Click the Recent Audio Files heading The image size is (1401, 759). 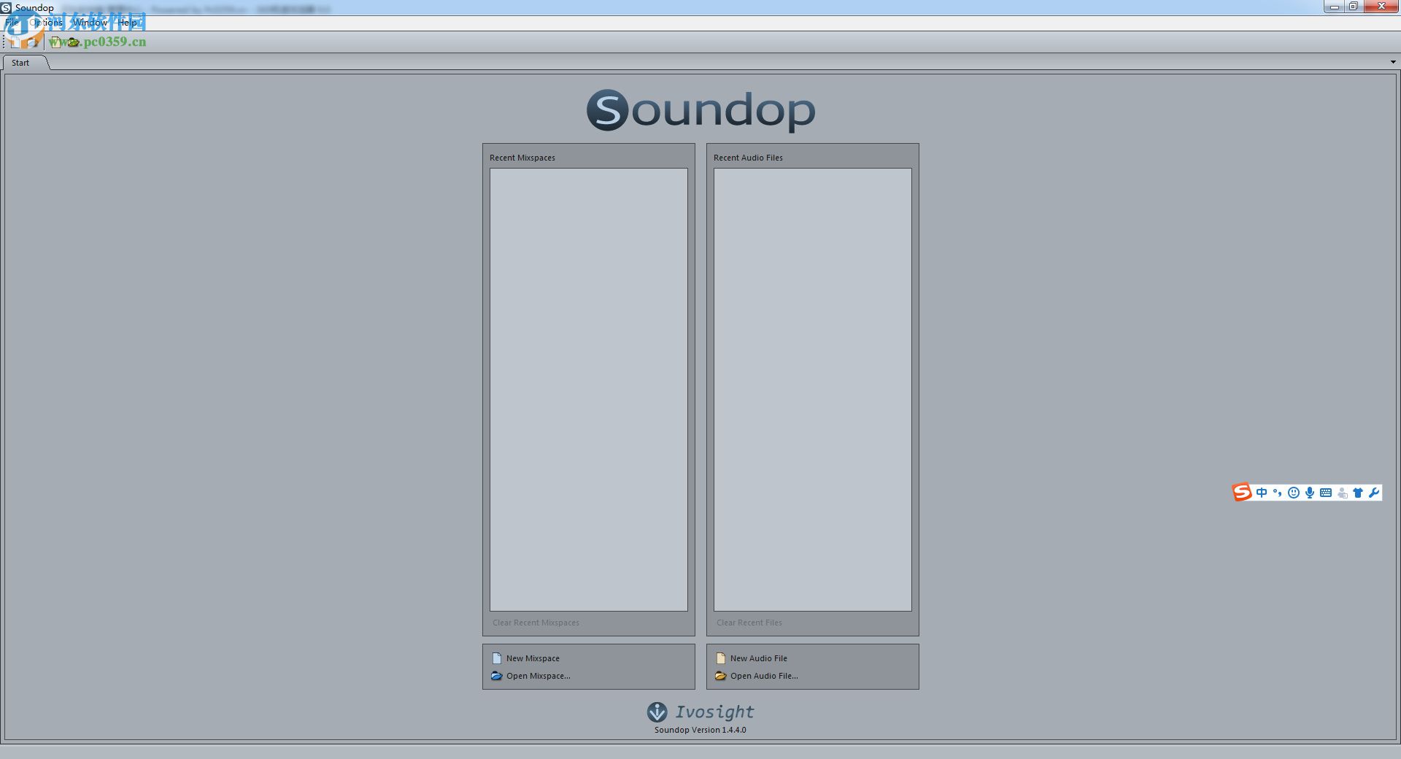(748, 158)
